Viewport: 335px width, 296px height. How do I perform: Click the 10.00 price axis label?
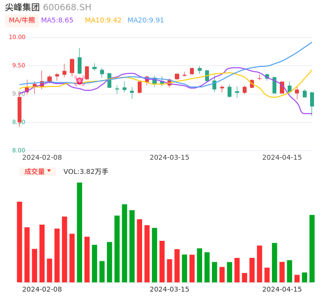tap(17, 37)
